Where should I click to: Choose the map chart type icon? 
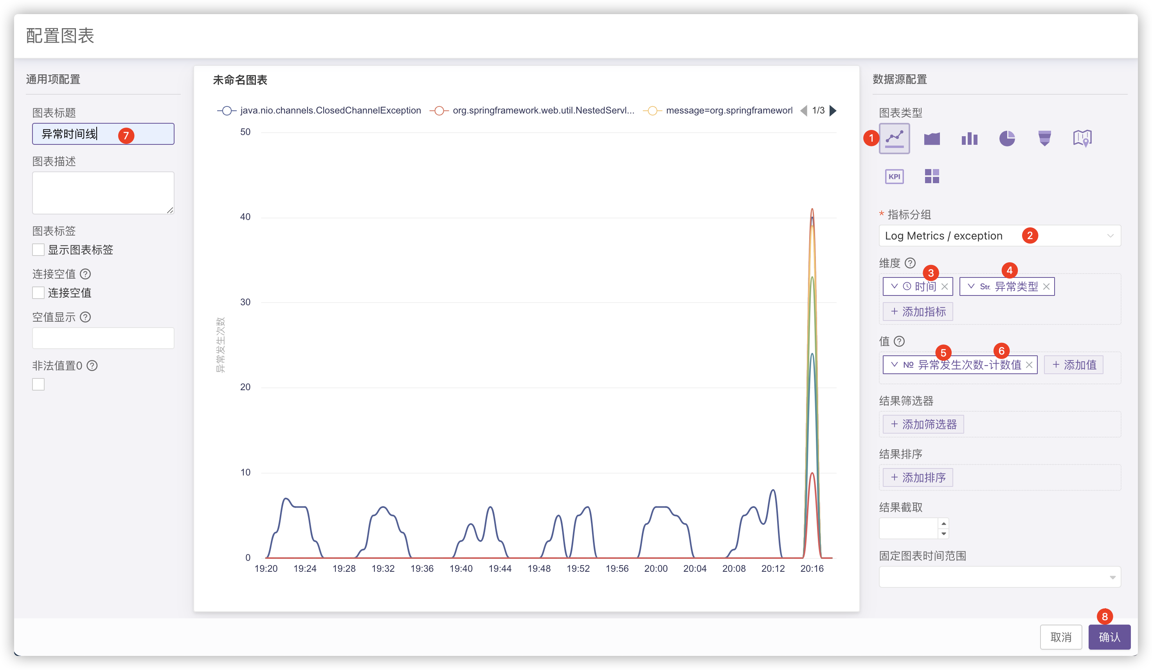[x=1082, y=138]
